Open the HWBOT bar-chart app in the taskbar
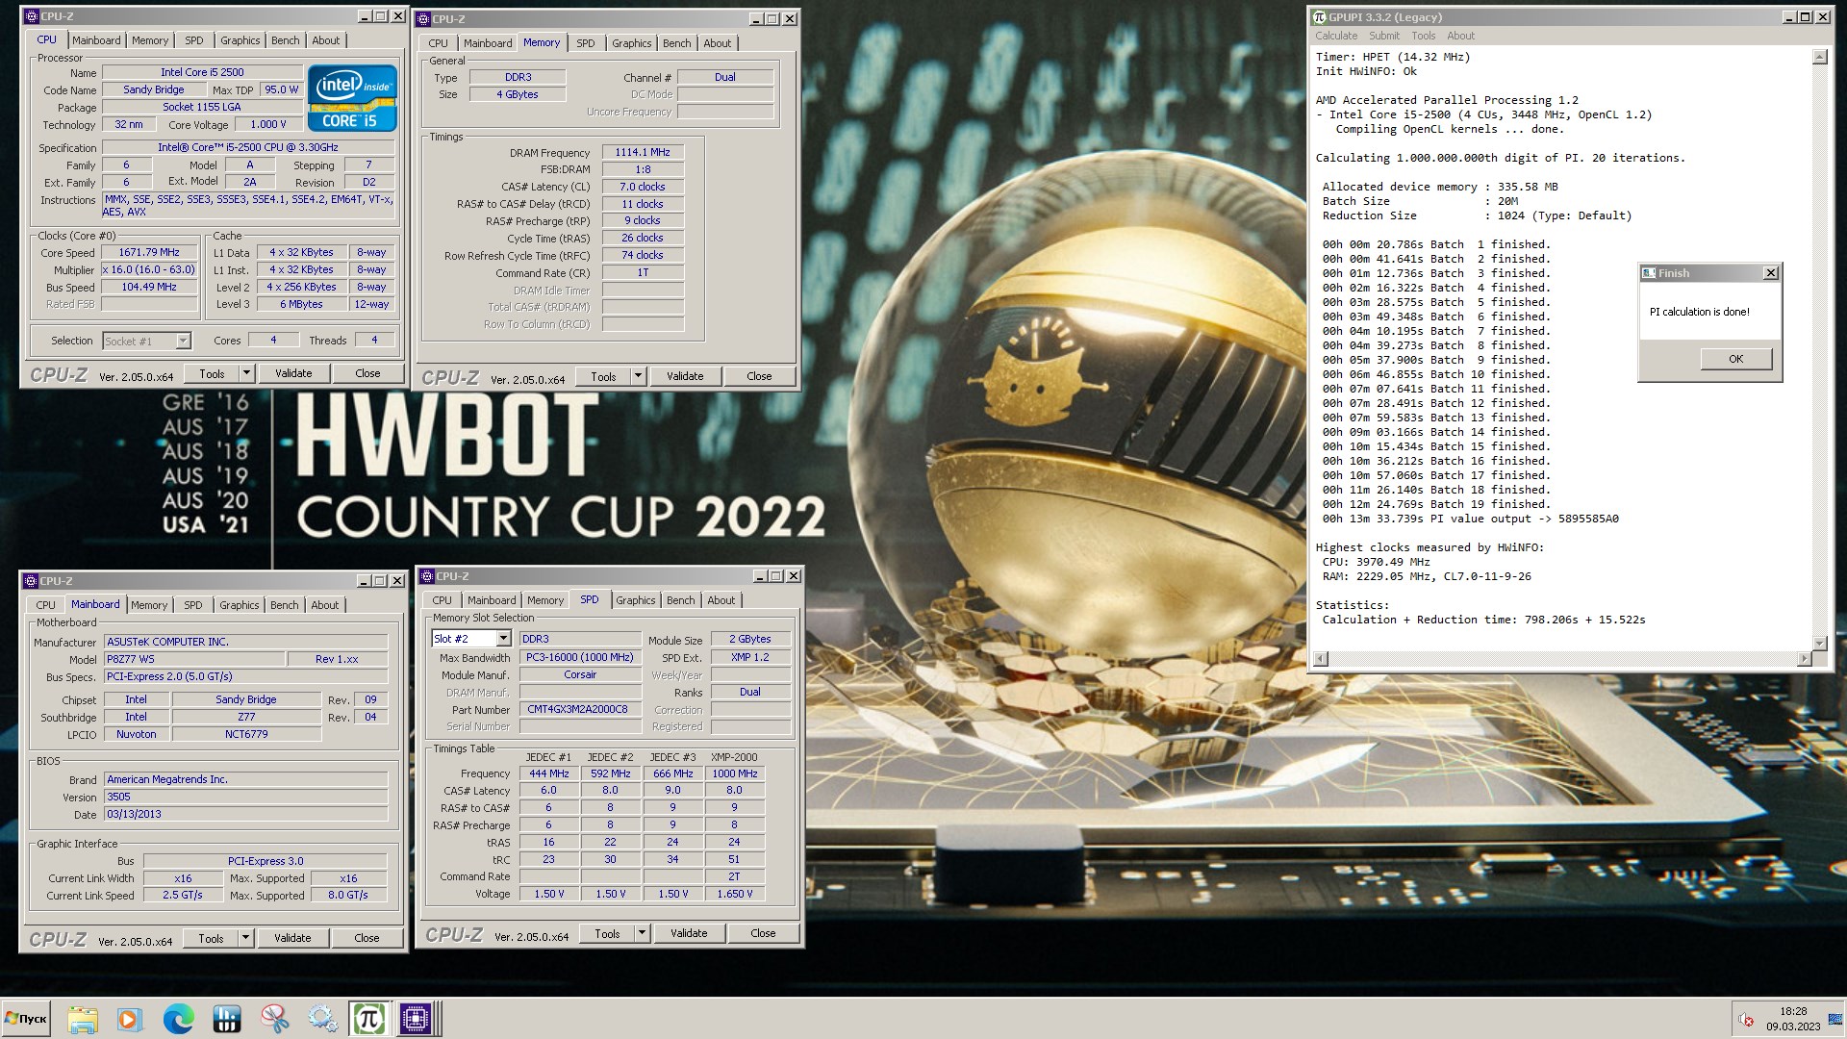Image resolution: width=1847 pixels, height=1039 pixels. (x=226, y=1018)
